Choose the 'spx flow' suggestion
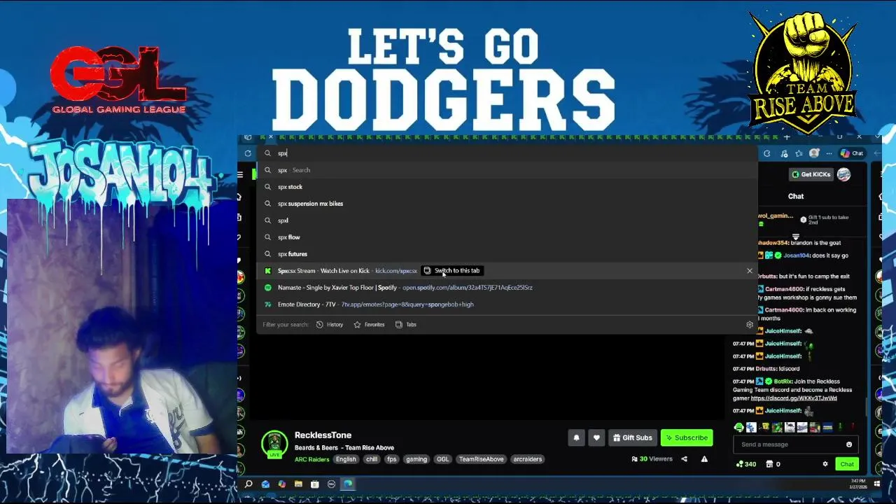The image size is (896, 504). 507,237
